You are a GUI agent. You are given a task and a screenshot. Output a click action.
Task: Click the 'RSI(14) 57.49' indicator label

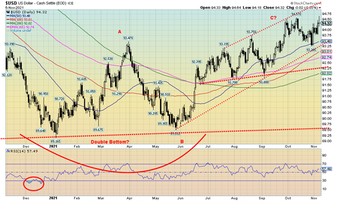24,151
